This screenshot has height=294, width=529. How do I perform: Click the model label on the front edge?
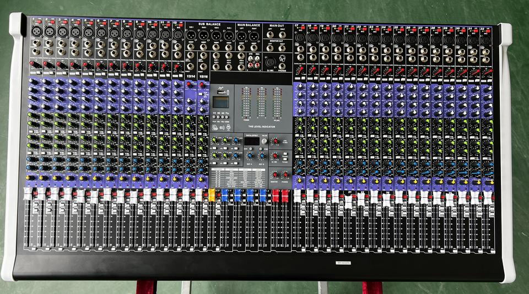(x=343, y=263)
